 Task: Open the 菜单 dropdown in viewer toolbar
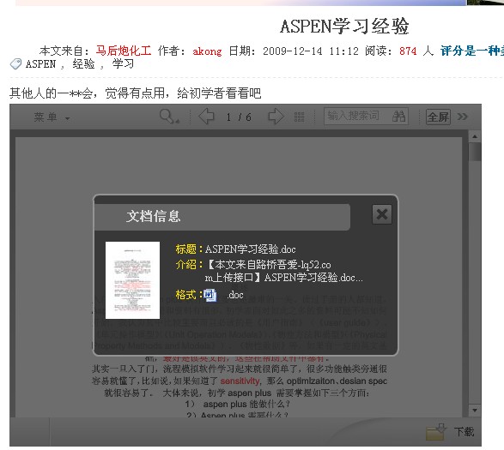[52, 117]
